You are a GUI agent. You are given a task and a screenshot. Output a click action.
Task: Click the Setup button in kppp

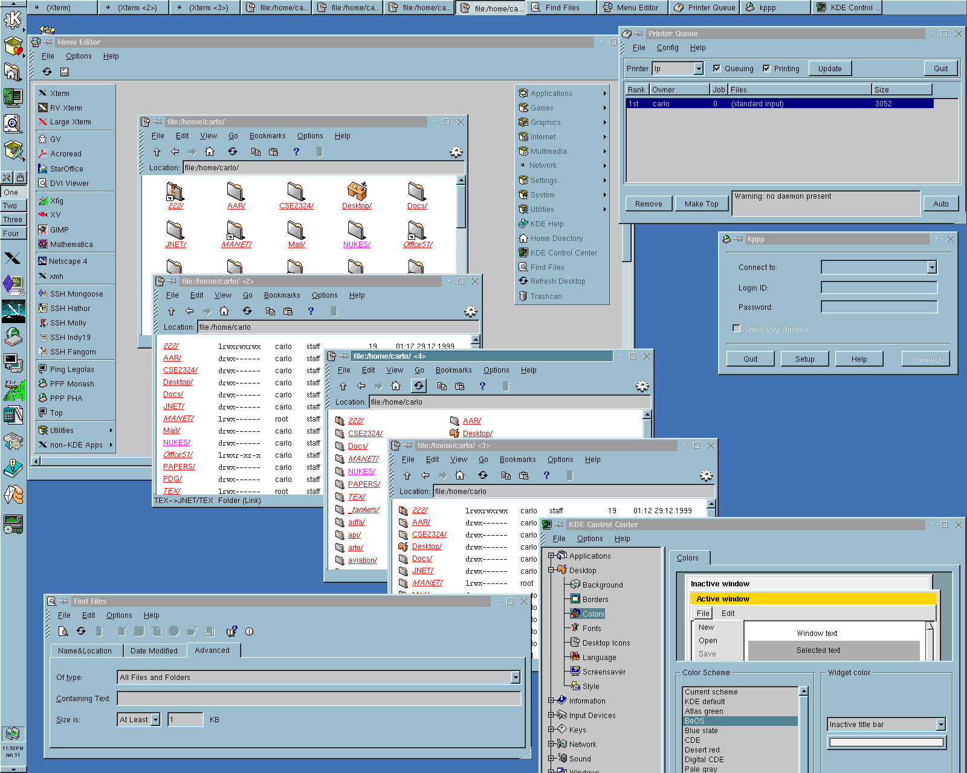tap(804, 359)
